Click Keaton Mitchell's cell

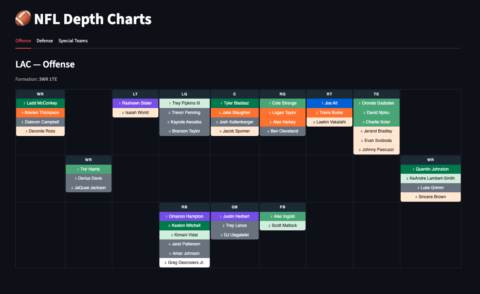(184, 225)
